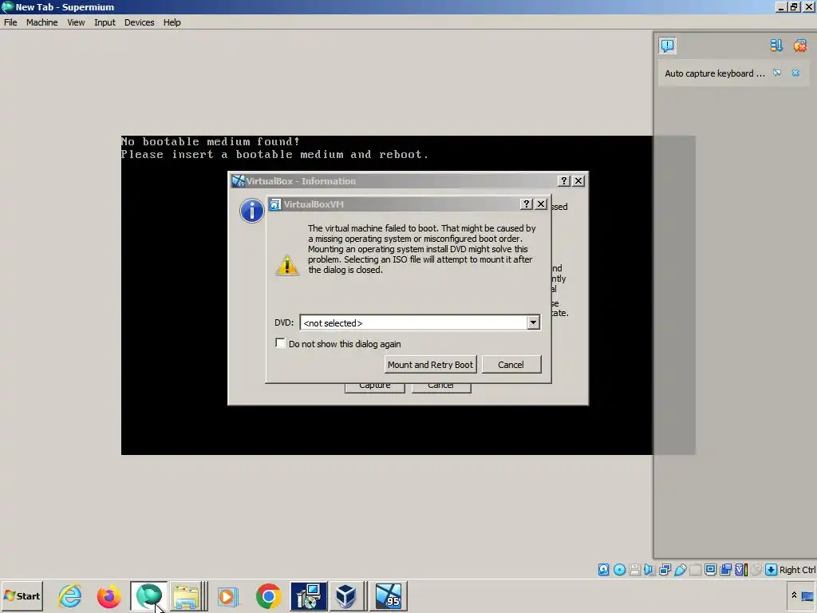This screenshot has width=817, height=613.
Task: Click the Right Ctrl host key label
Action: [797, 570]
